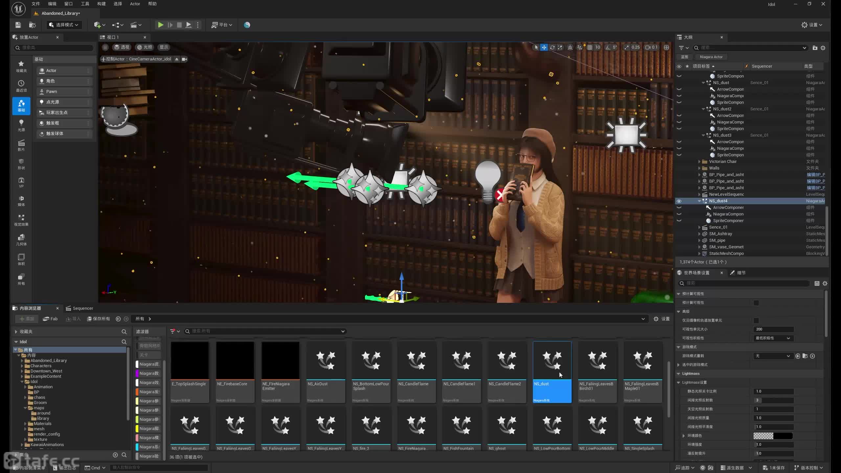Select the NS_AirDust asset thumbnail
Image resolution: width=841 pixels, height=473 pixels.
point(326,360)
